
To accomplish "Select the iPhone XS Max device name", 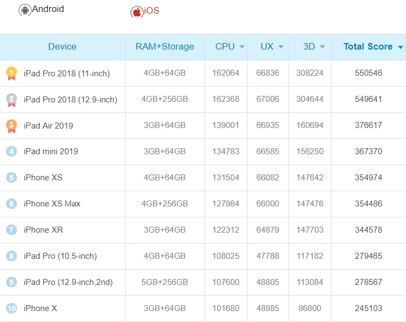I will coord(52,204).
